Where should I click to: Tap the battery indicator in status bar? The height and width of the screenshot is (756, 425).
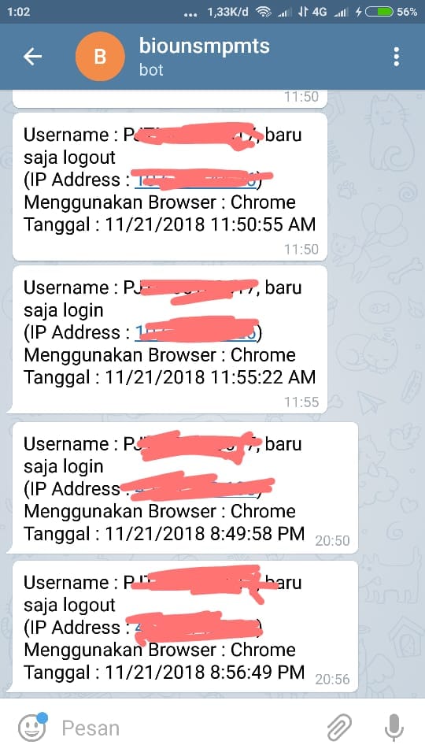(379, 12)
